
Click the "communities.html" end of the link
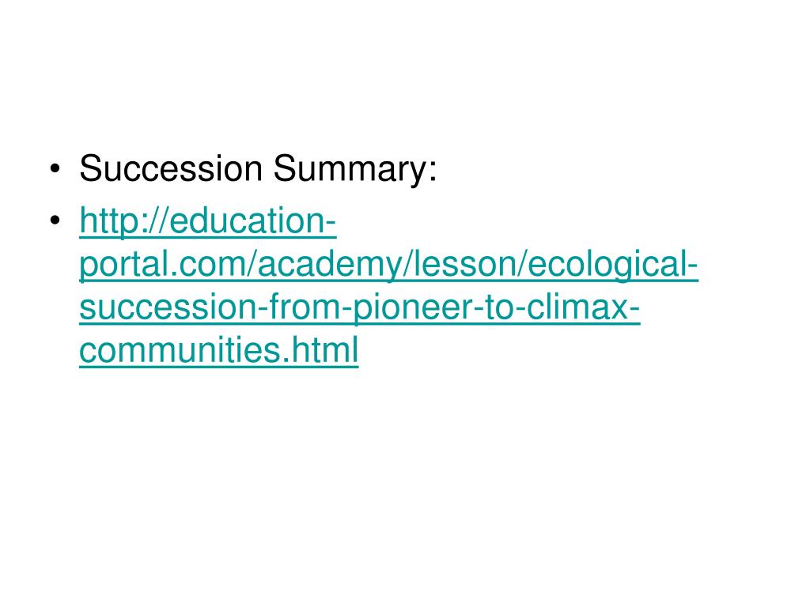point(218,351)
